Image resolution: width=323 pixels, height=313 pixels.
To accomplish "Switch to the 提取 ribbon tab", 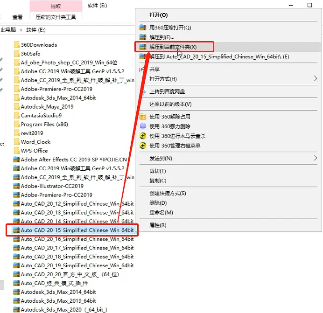I will tap(56, 6).
